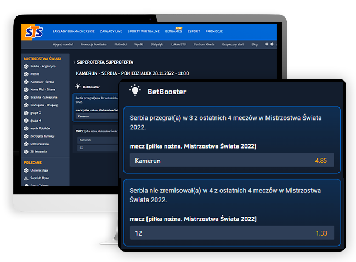Screen dimensions: 356x262
Task: Select Scottish Open in sidebar
Action: [39, 178]
